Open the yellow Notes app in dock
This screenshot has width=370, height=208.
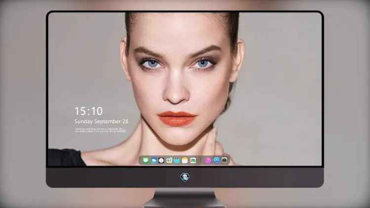(185, 160)
